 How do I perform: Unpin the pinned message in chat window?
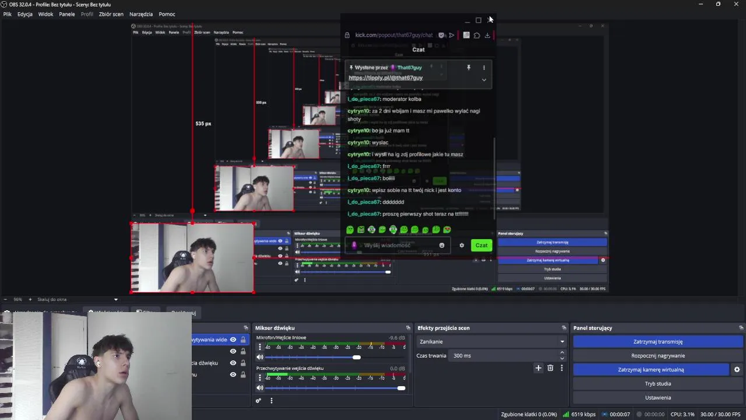pyautogui.click(x=468, y=68)
